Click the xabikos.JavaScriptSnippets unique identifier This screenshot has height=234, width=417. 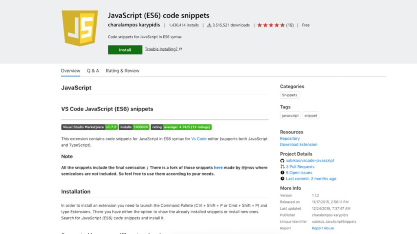pos(334,221)
